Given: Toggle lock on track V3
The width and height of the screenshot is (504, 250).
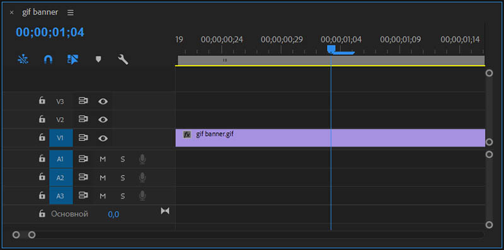Looking at the screenshot, I should pos(42,101).
